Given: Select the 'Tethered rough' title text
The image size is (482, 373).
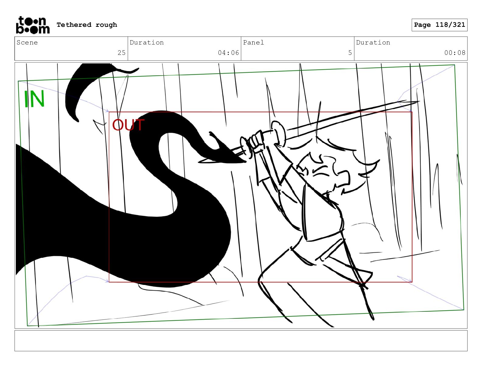Looking at the screenshot, I should pos(87,25).
